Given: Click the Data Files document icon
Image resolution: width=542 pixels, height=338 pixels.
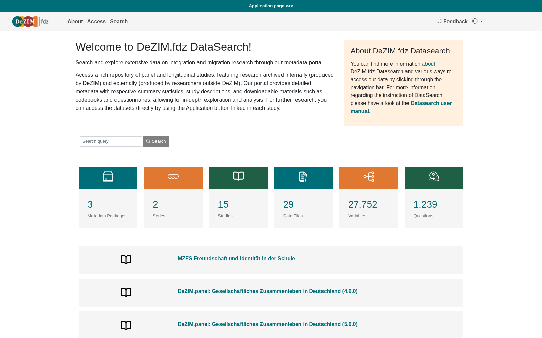Looking at the screenshot, I should coord(304,176).
